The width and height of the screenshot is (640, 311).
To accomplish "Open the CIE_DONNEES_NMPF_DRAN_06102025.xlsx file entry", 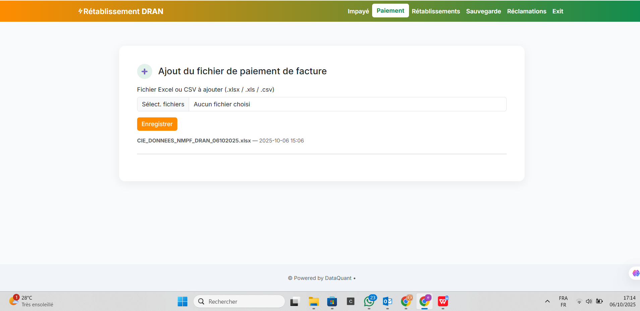I will point(194,141).
